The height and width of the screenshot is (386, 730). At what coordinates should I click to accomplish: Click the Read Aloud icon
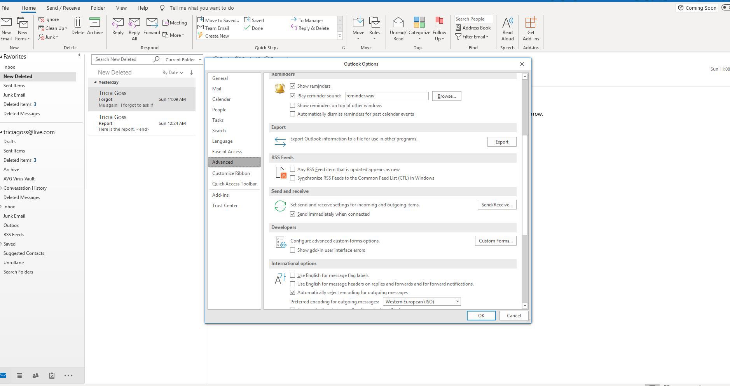(507, 23)
